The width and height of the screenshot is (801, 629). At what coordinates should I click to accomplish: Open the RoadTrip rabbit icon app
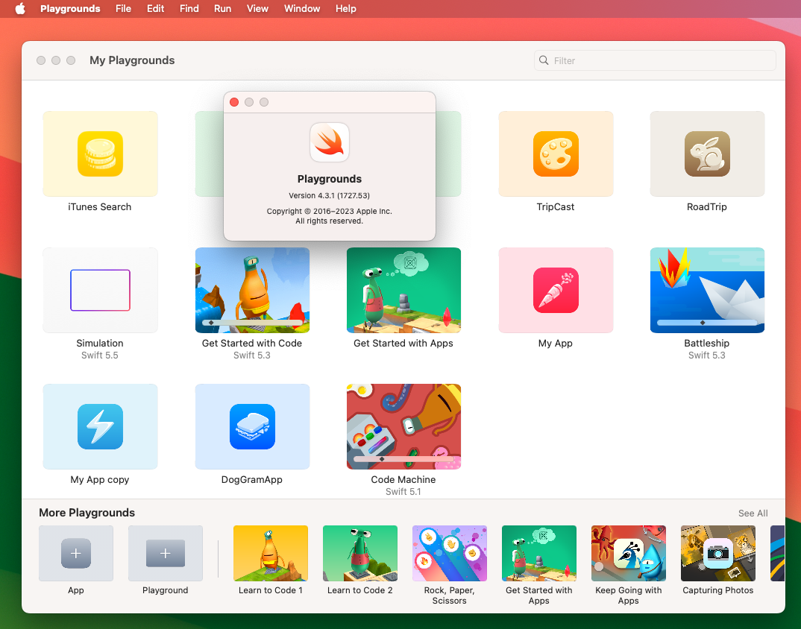707,154
